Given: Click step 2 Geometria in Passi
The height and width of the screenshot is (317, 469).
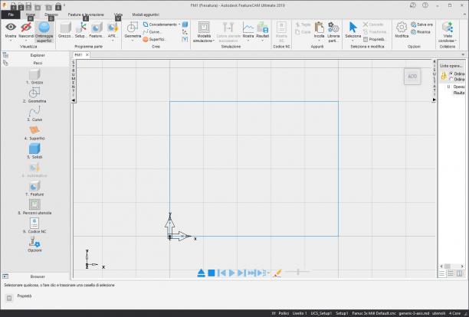Looking at the screenshot, I should coord(34,95).
